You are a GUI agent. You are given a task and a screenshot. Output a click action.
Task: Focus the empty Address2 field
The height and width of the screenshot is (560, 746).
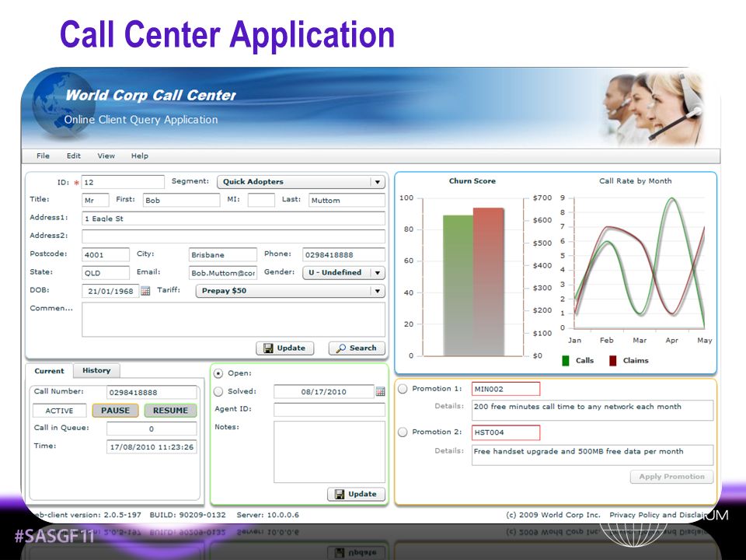tap(233, 236)
